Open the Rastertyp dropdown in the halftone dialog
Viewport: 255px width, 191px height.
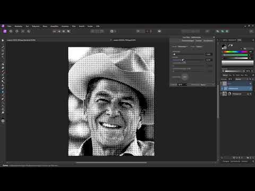pos(183,47)
